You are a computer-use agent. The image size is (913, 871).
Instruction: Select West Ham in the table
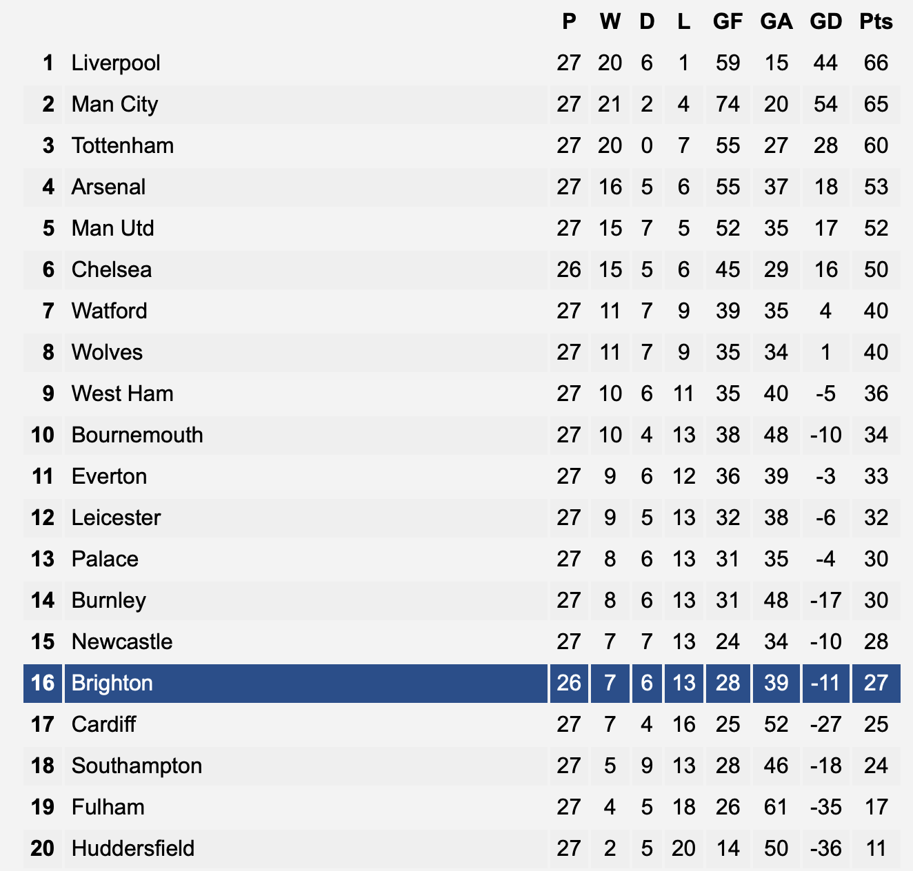click(122, 393)
